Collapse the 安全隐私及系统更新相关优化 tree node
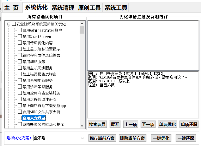The image size is (201, 146). [9, 24]
